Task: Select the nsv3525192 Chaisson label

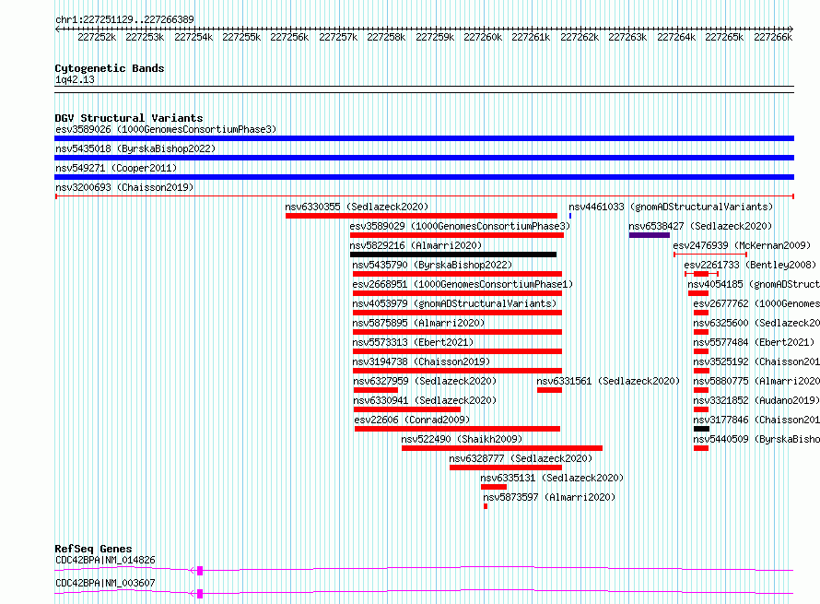Action: pos(756,361)
